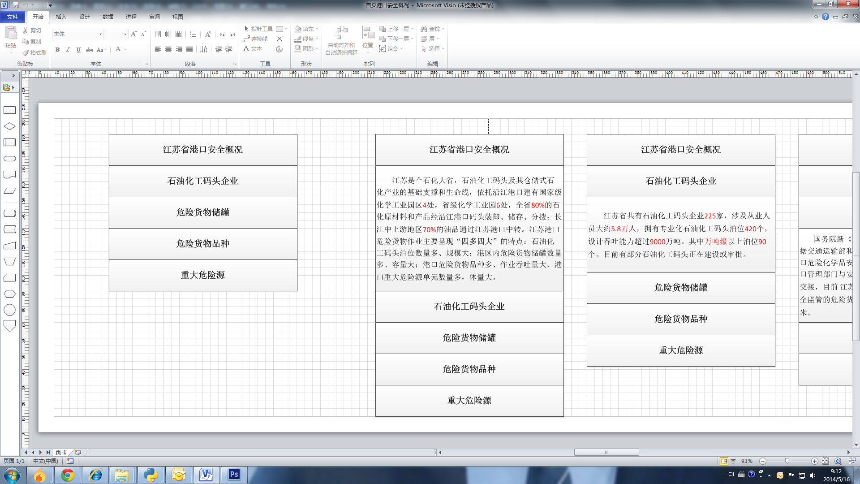Click the 查找 find binoculars icon
The width and height of the screenshot is (860, 484).
[424, 29]
